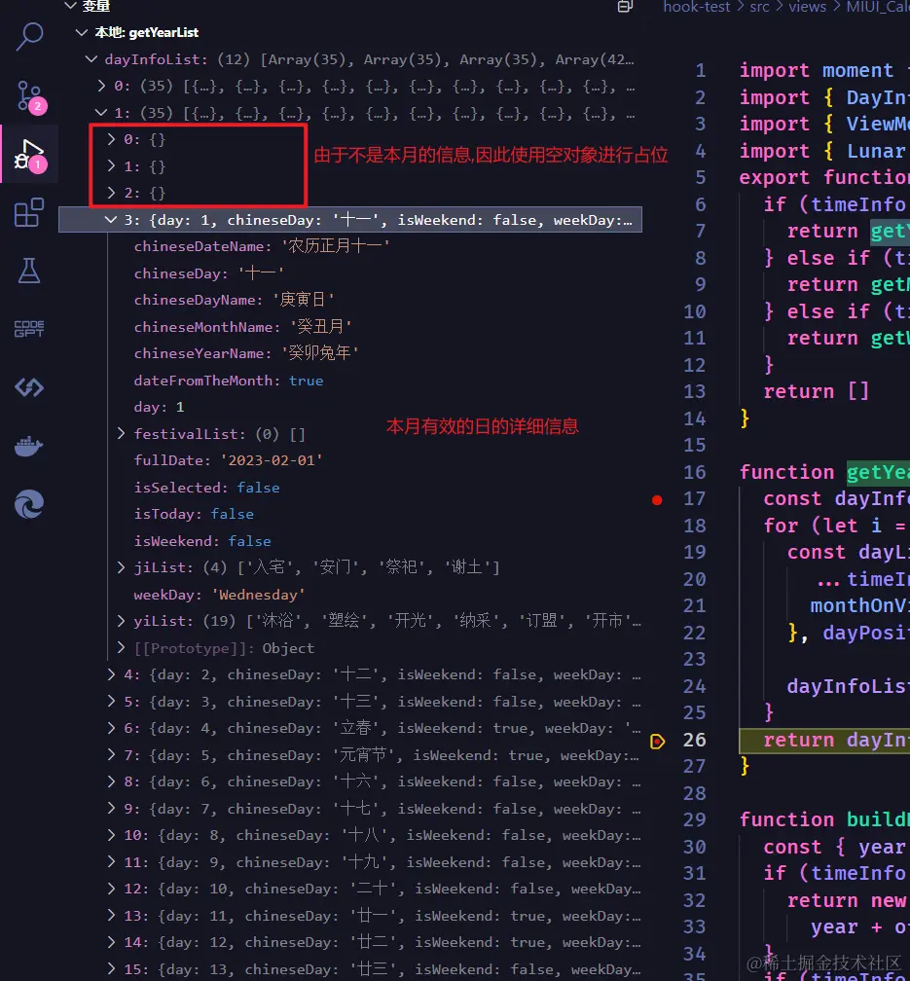The width and height of the screenshot is (910, 981).
Task: Toggle the breakpoint on line 17
Action: coord(657,499)
